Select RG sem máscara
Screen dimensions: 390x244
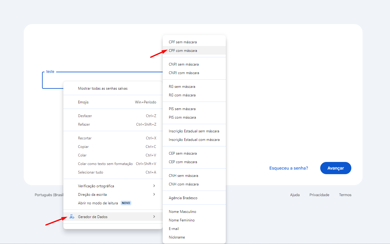194,87
